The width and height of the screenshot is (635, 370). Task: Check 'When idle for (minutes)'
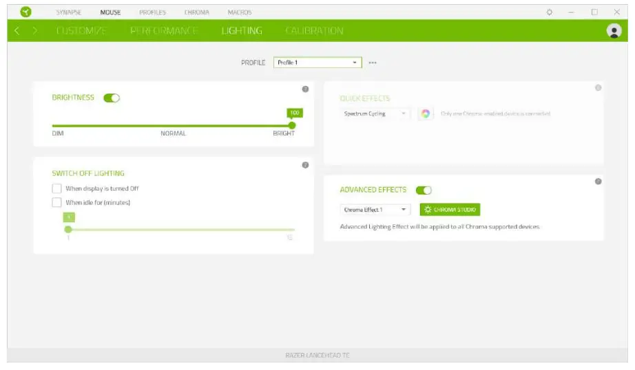pyautogui.click(x=56, y=202)
